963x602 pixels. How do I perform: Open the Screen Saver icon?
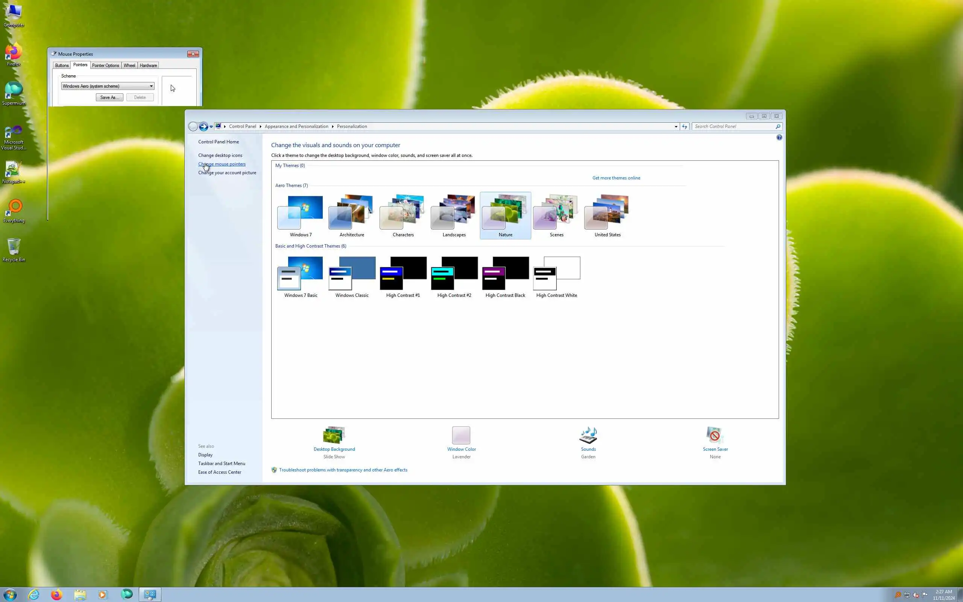[715, 435]
